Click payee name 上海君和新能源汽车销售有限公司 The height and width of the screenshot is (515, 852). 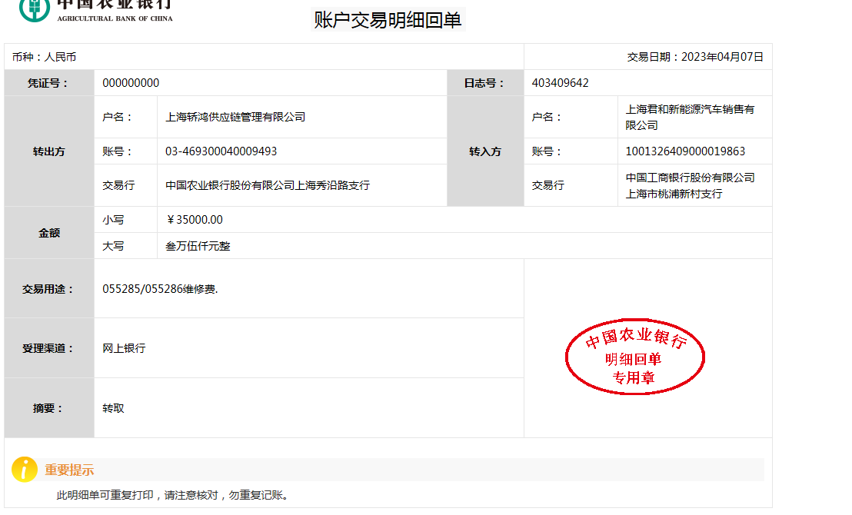point(690,117)
